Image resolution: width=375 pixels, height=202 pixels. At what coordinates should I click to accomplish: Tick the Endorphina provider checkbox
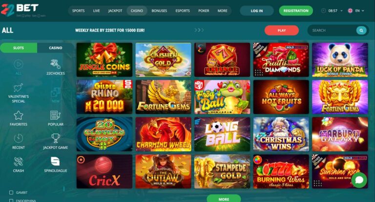tap(11, 201)
